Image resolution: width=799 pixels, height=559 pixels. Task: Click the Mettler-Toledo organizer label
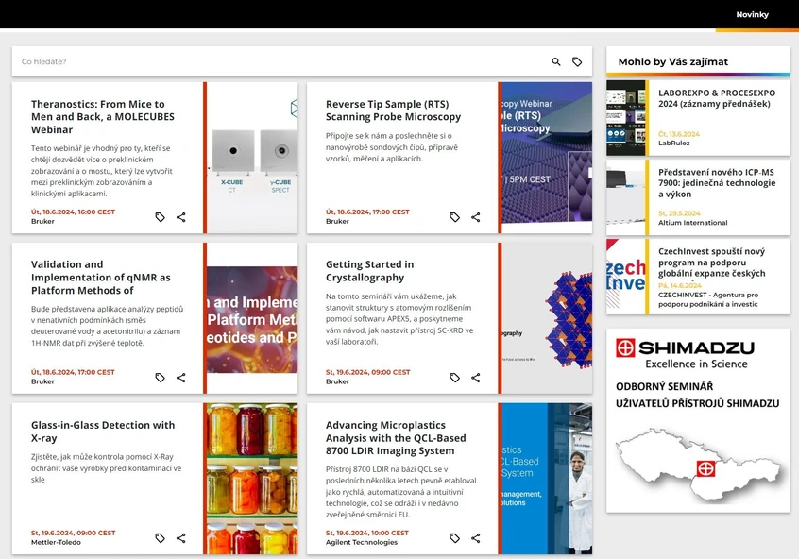(x=56, y=542)
